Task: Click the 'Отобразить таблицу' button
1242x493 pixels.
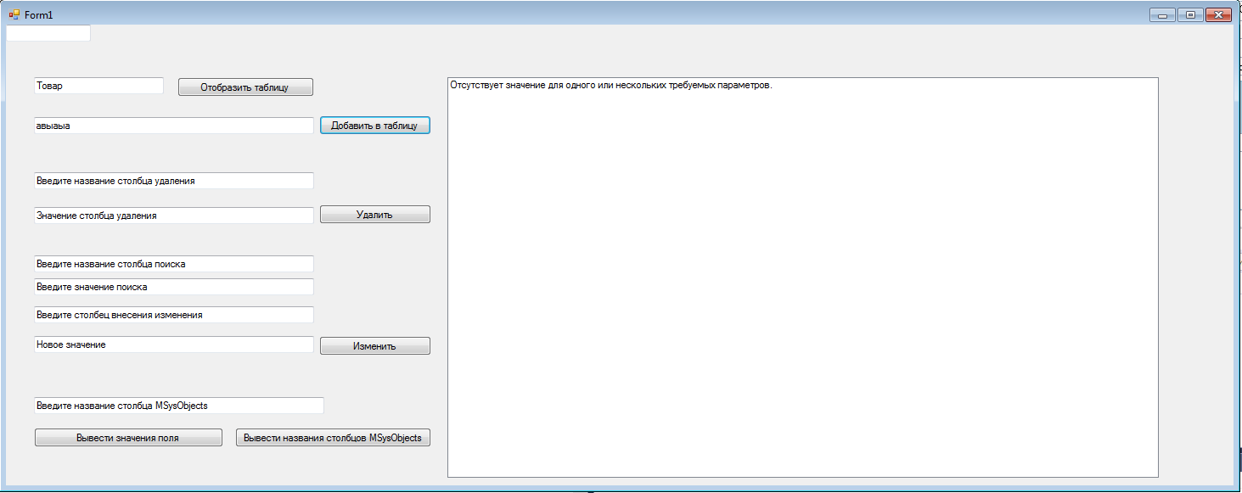Action: [x=245, y=87]
